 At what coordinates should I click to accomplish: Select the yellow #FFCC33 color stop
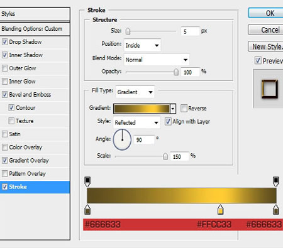[x=220, y=210]
